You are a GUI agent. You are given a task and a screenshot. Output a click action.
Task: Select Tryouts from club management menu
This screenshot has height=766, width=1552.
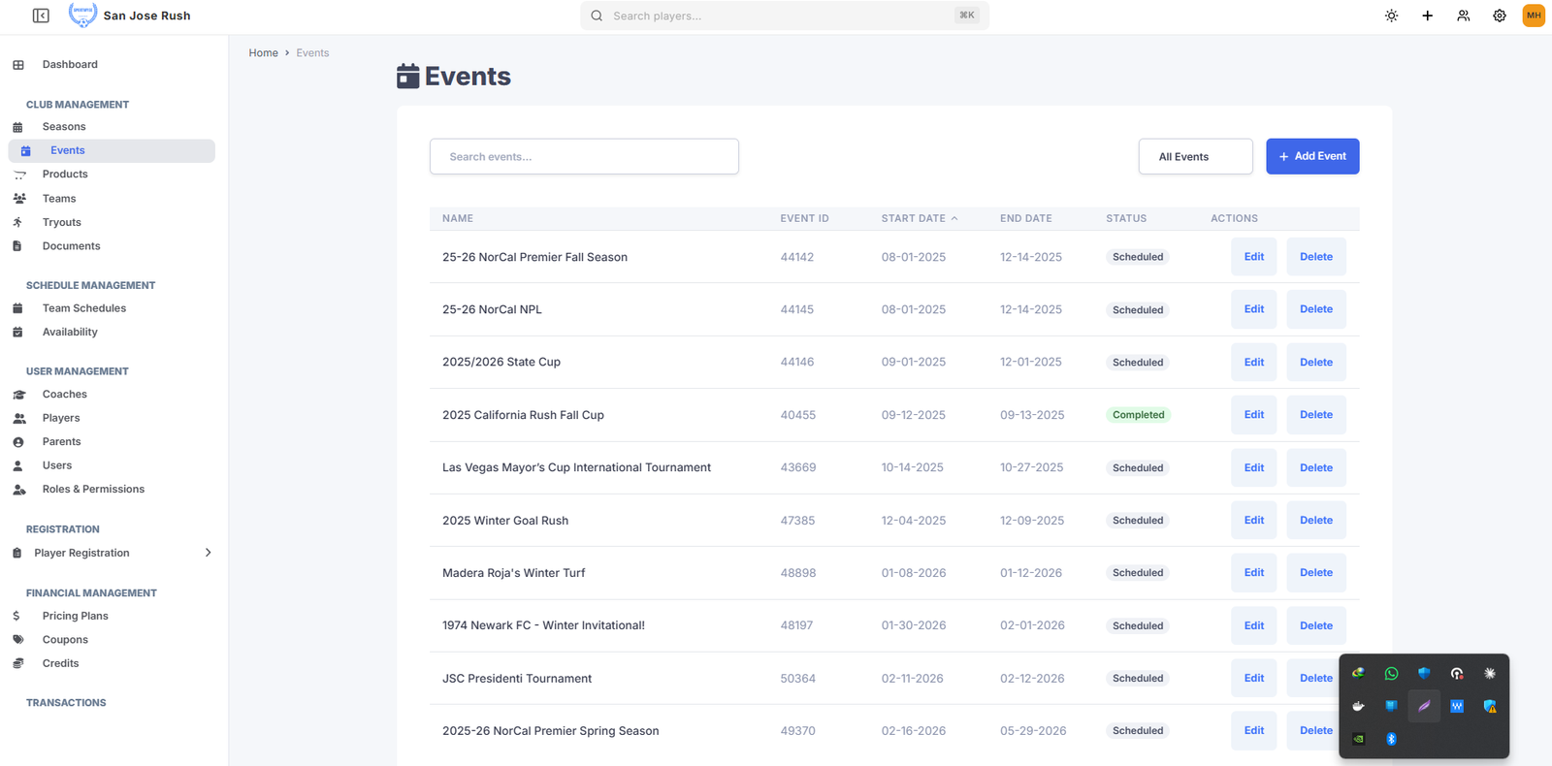point(62,222)
